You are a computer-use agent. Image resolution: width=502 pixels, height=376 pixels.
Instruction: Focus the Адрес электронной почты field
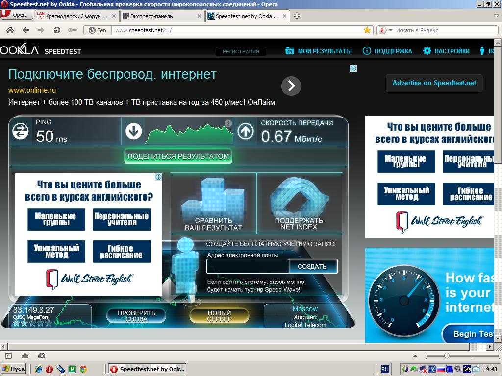(x=248, y=266)
